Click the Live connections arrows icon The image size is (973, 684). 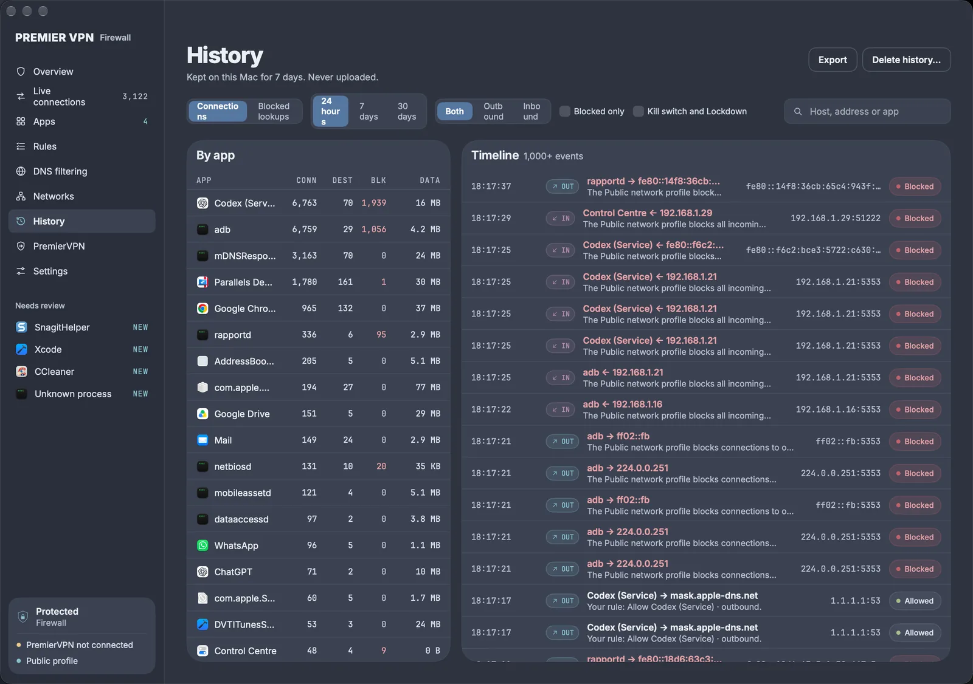coord(21,97)
